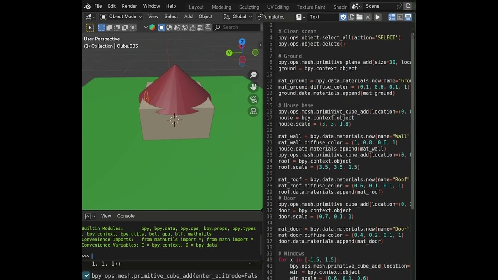The image size is (498, 280).
Task: Unlink text datablock X icon
Action: (368, 17)
